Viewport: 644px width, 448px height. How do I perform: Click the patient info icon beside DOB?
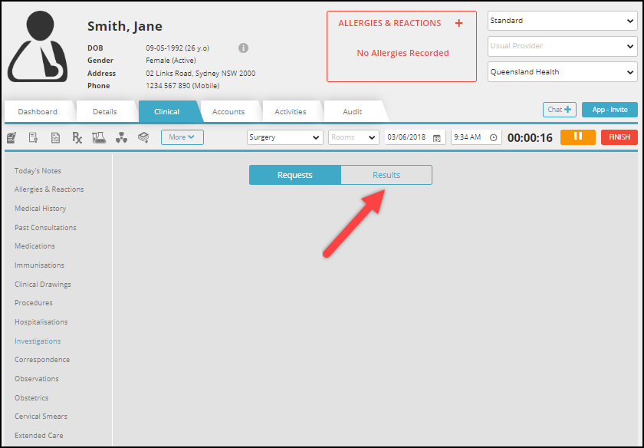243,48
